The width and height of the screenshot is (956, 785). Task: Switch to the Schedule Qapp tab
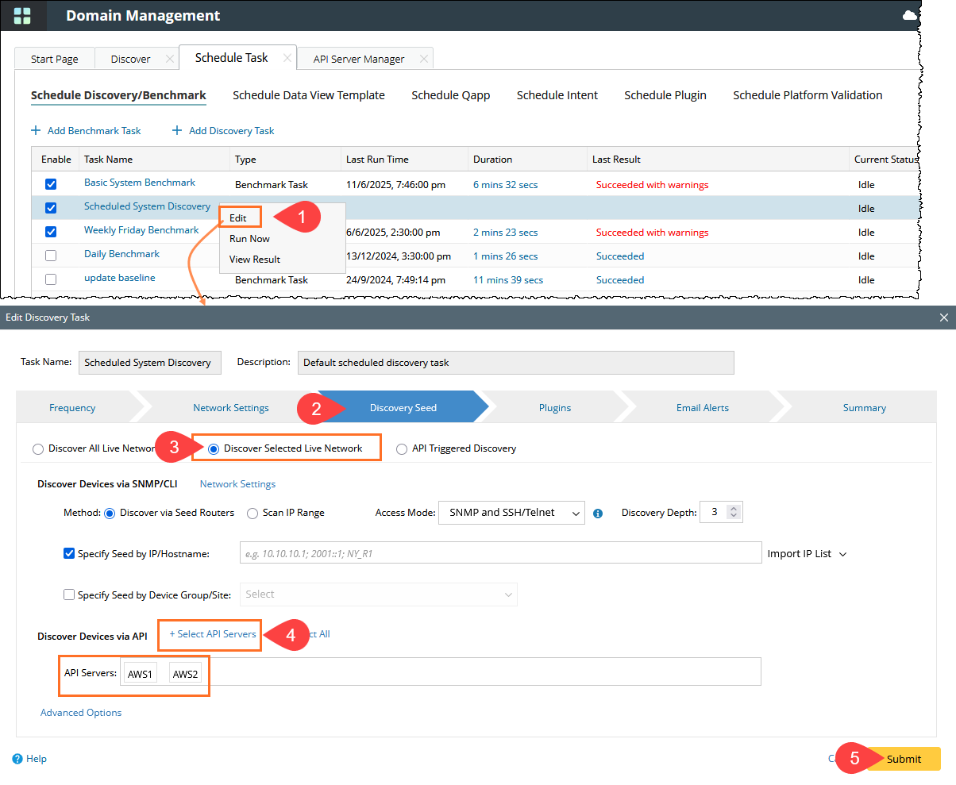pyautogui.click(x=450, y=95)
